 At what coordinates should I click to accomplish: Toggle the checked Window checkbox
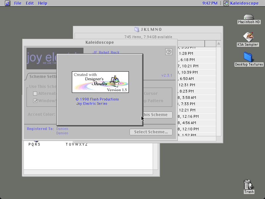coord(35,101)
